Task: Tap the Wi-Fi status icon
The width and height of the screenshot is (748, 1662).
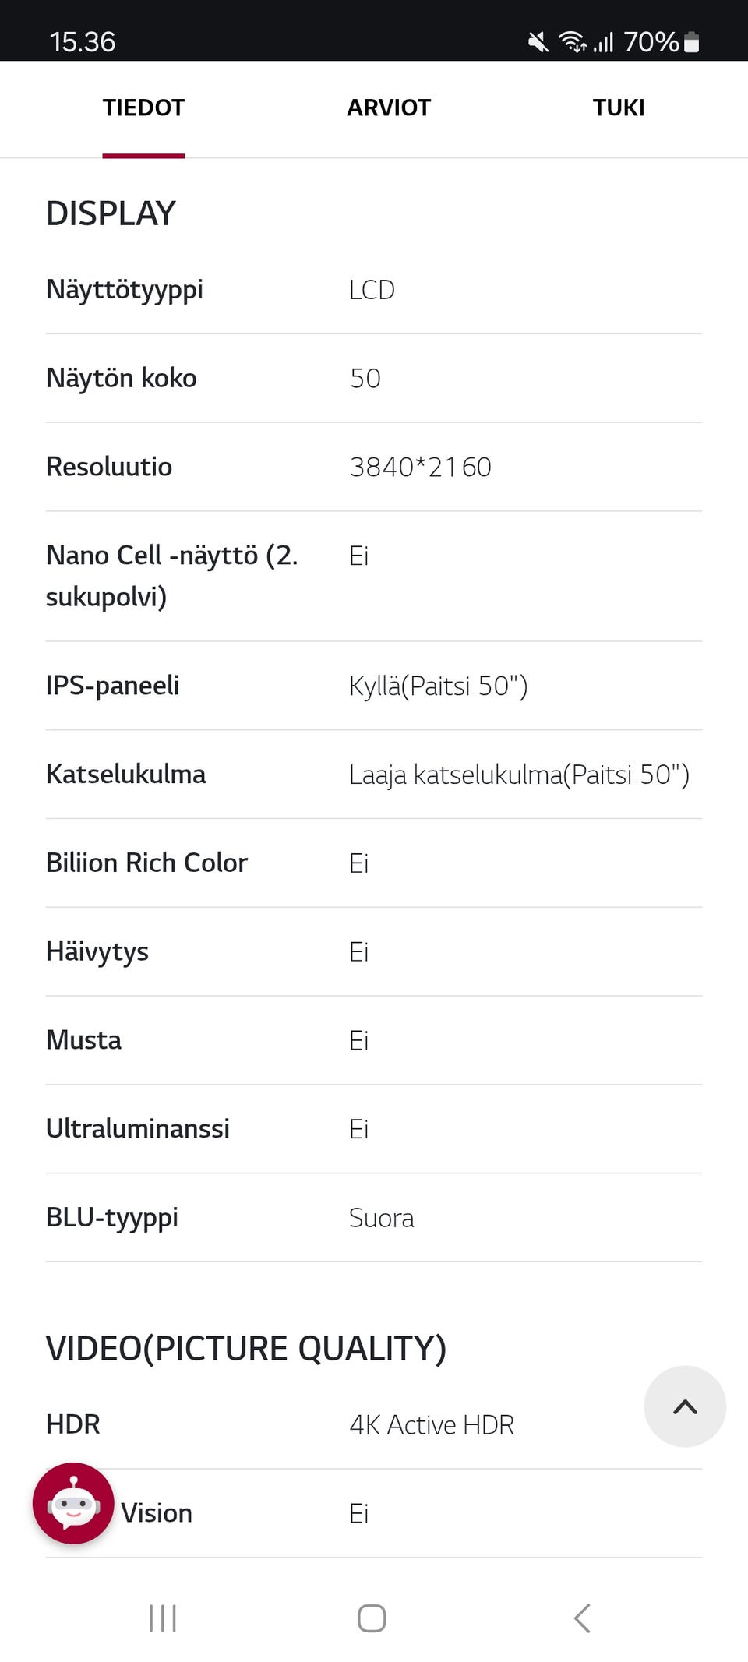Action: (x=571, y=42)
